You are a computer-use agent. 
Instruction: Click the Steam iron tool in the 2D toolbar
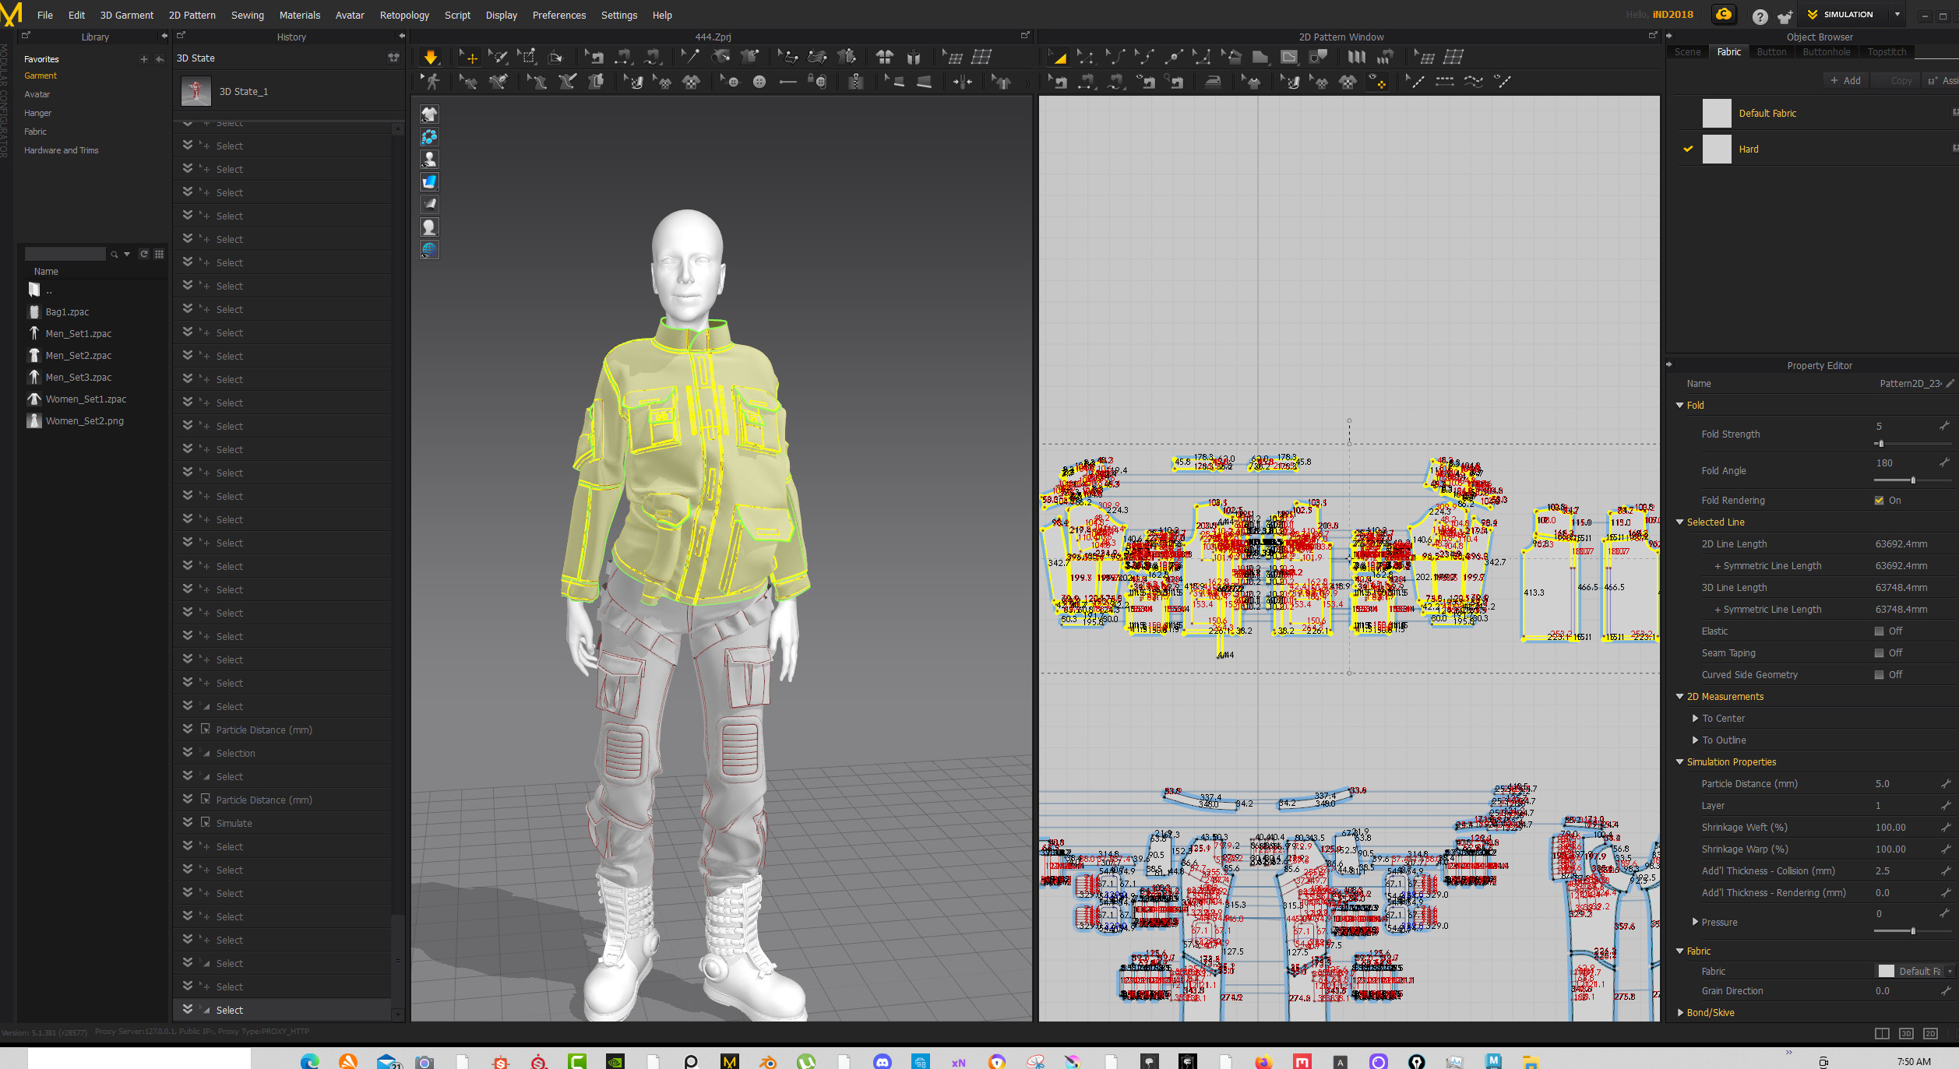pyautogui.click(x=1213, y=81)
